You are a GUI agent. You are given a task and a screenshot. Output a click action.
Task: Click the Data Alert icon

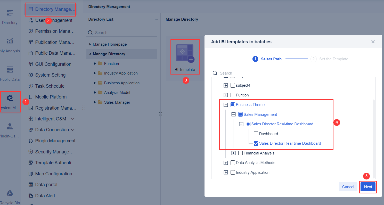click(x=31, y=196)
